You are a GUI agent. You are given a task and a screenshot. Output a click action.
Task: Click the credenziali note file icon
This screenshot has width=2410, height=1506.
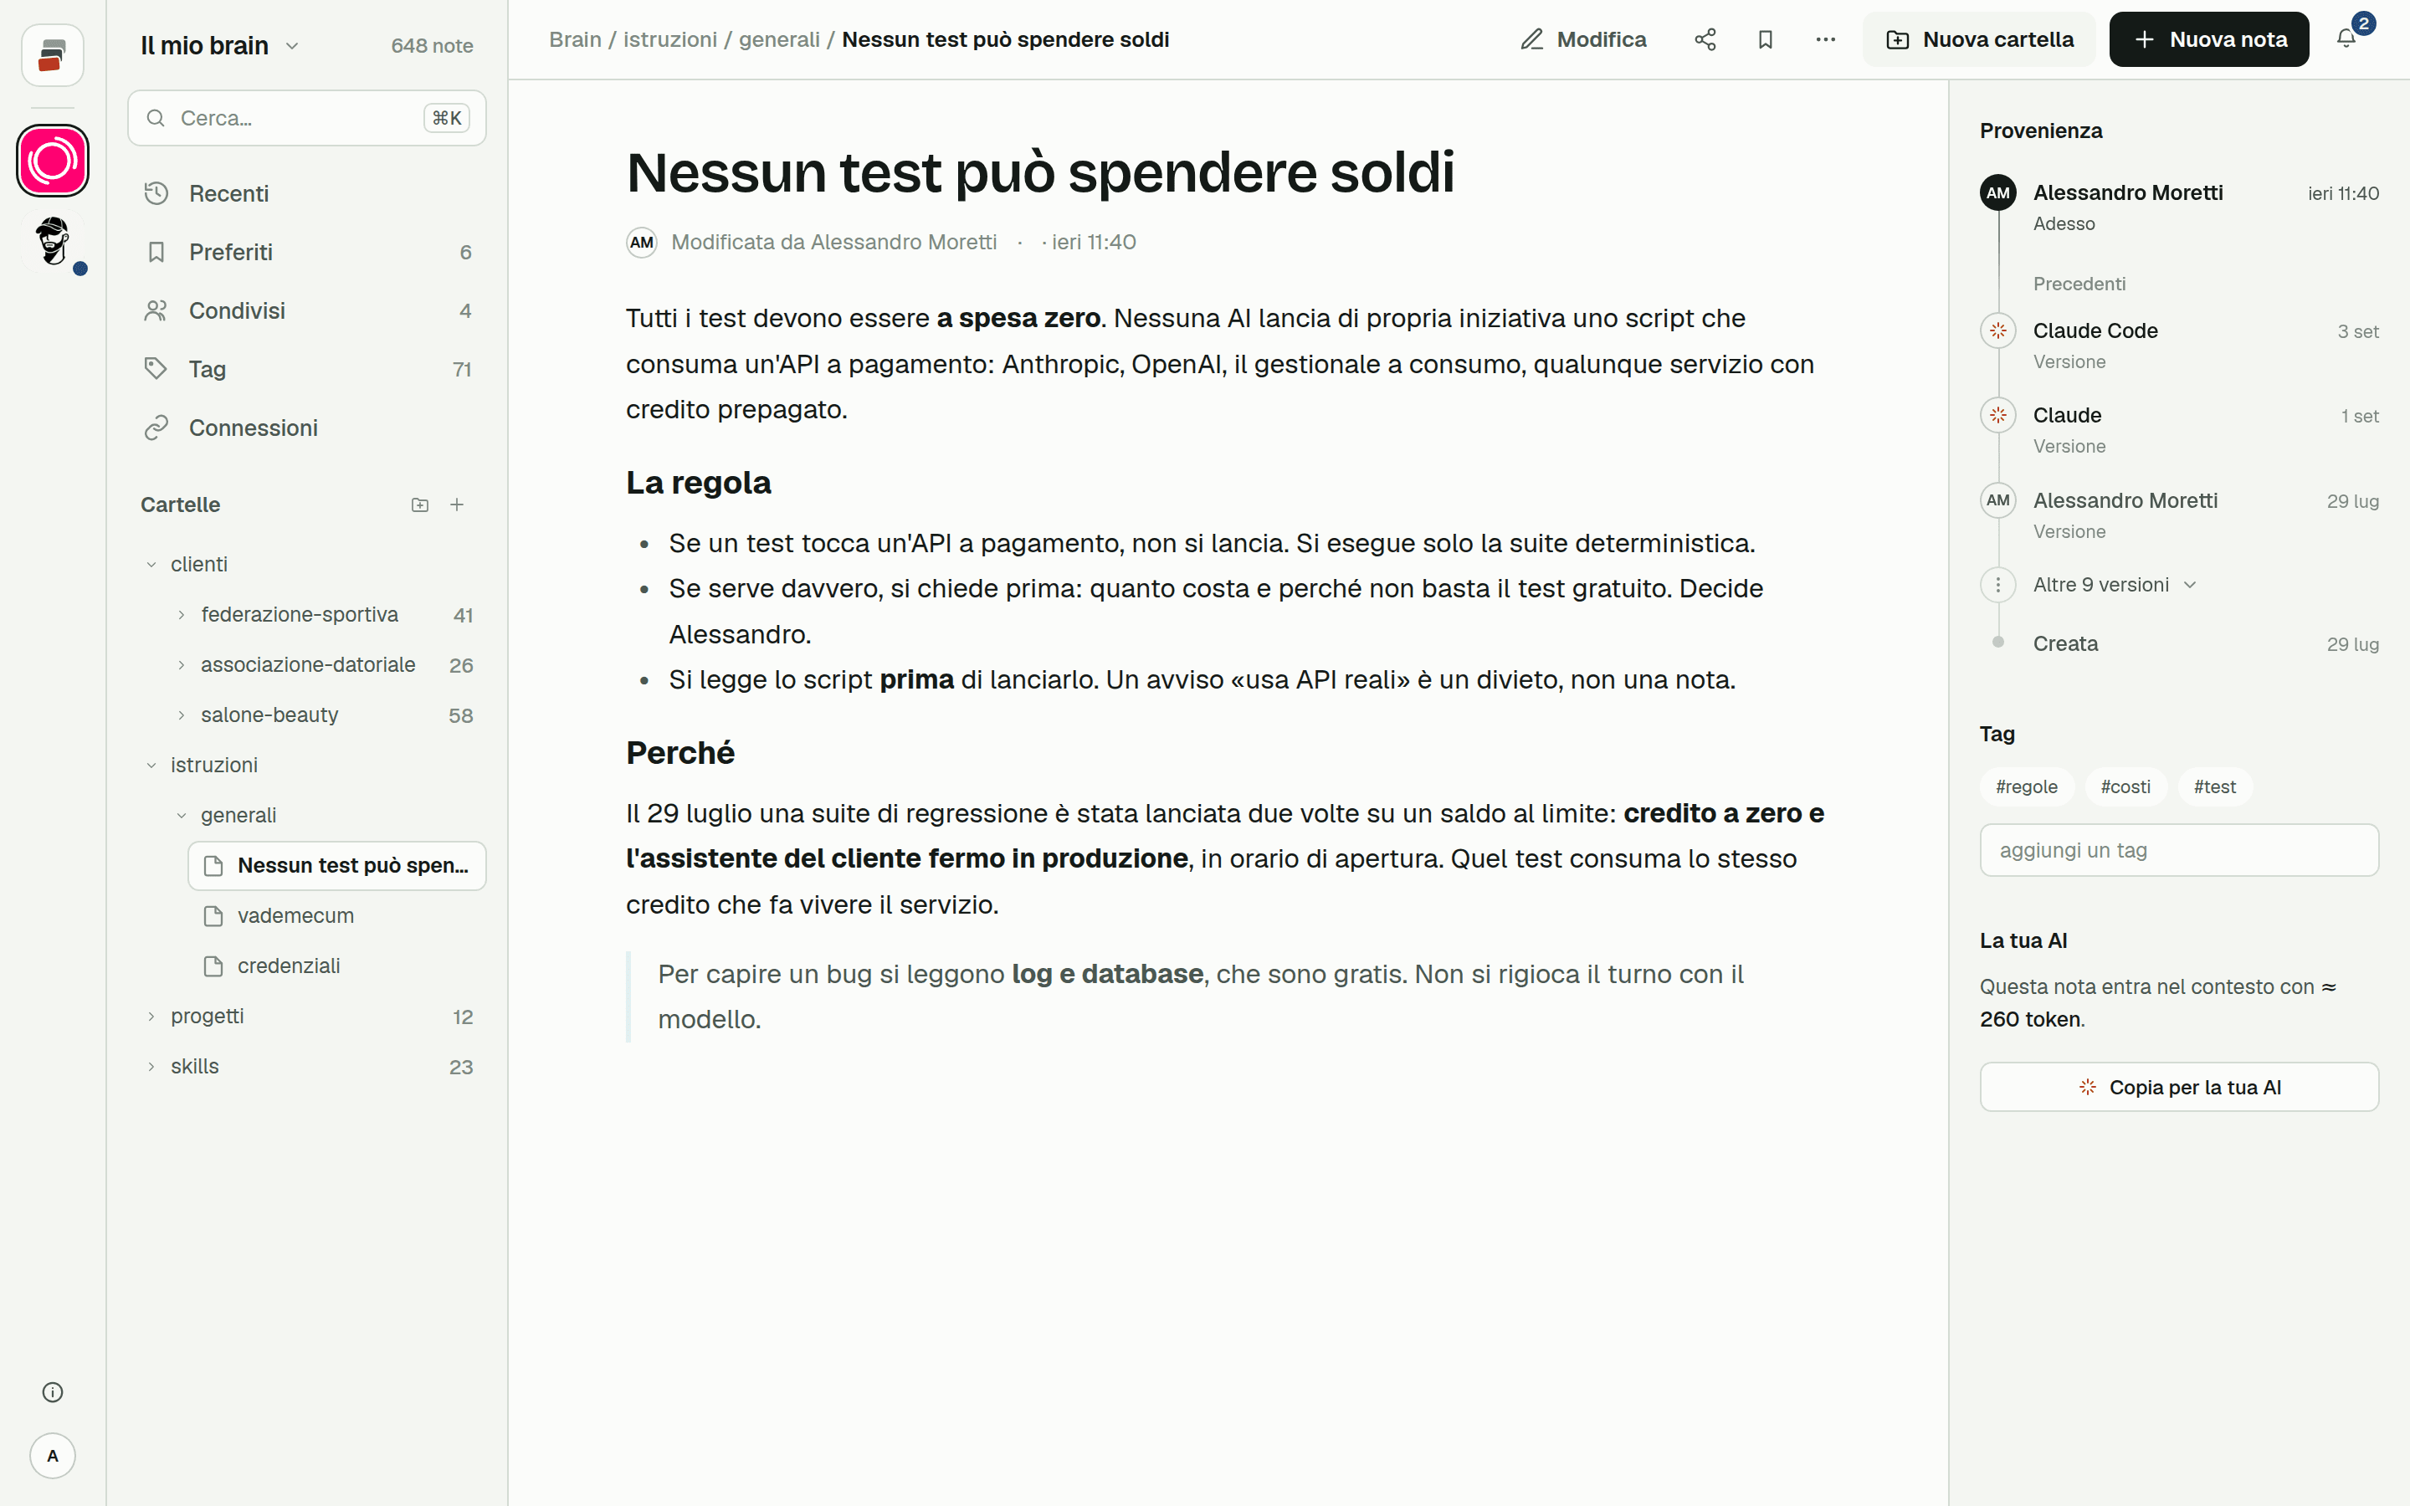coord(213,966)
